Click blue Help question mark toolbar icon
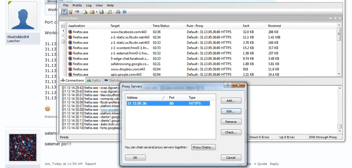Screen dimensions: 352x168 [124, 12]
